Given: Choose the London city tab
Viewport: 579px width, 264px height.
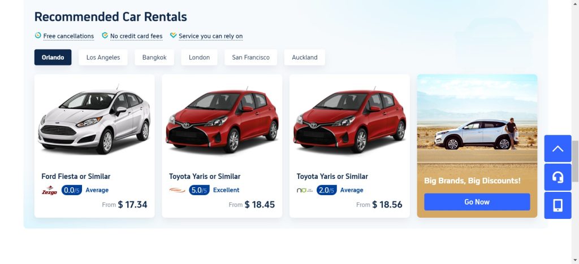Looking at the screenshot, I should click(199, 58).
